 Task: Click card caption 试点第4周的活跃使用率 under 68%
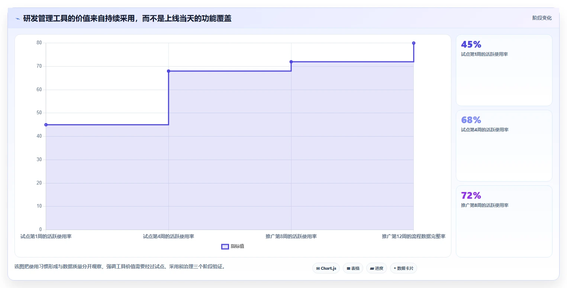point(484,130)
